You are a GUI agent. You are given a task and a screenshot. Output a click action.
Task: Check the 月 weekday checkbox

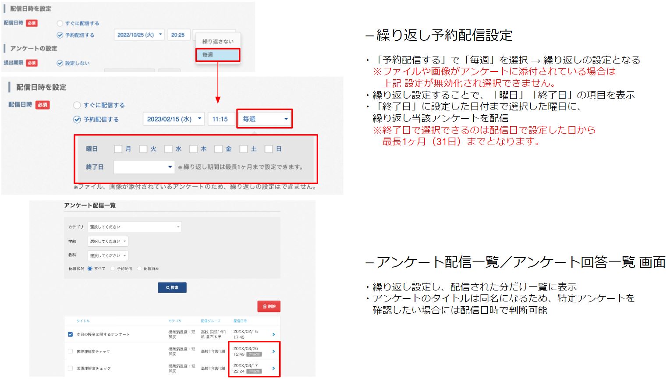(118, 149)
